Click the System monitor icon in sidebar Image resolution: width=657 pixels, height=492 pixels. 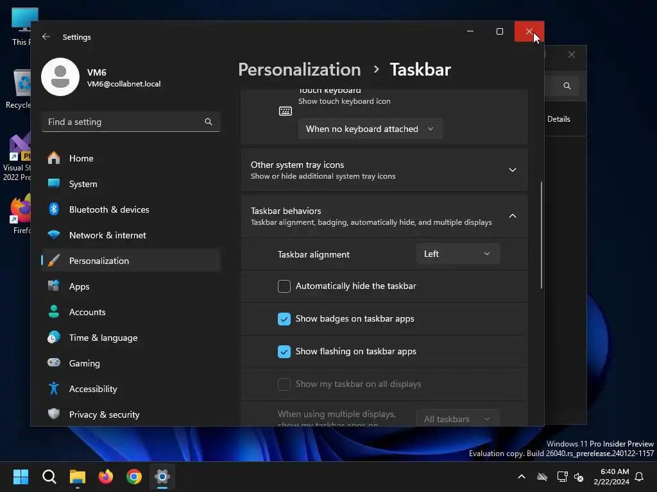pyautogui.click(x=54, y=184)
